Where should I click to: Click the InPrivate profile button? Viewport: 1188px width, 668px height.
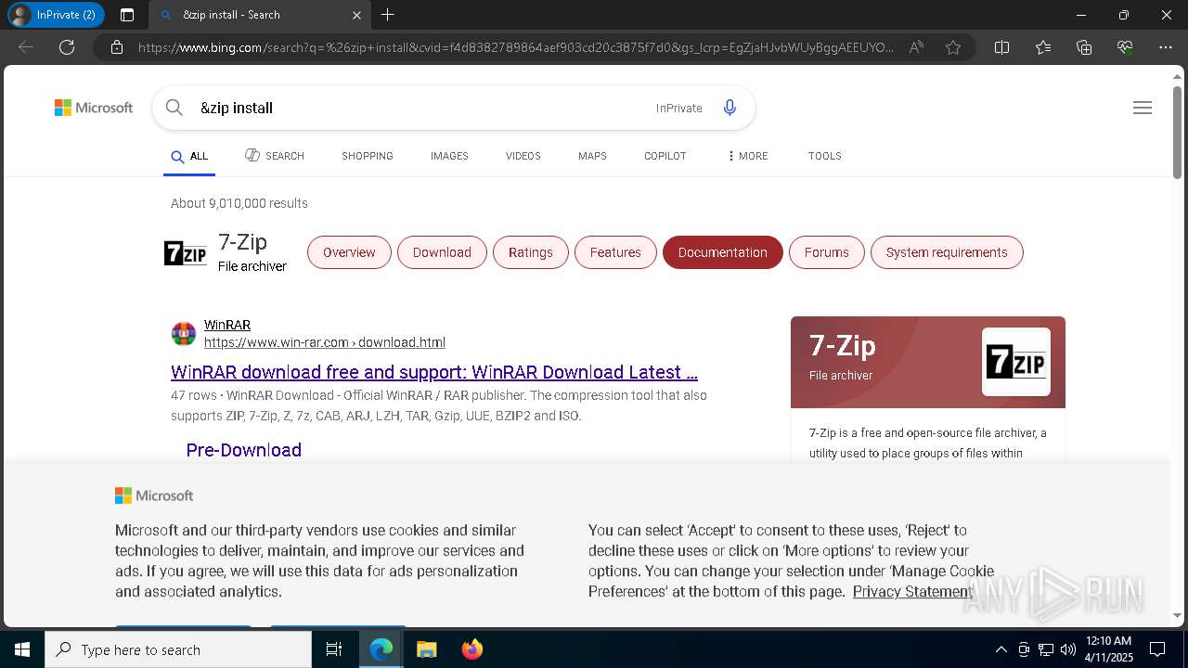coord(56,15)
